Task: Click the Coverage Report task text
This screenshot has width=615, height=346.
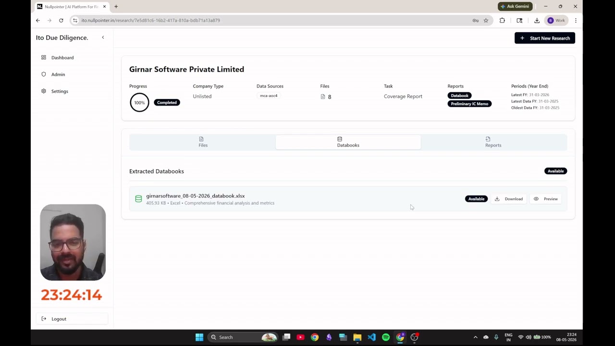Action: [x=403, y=96]
